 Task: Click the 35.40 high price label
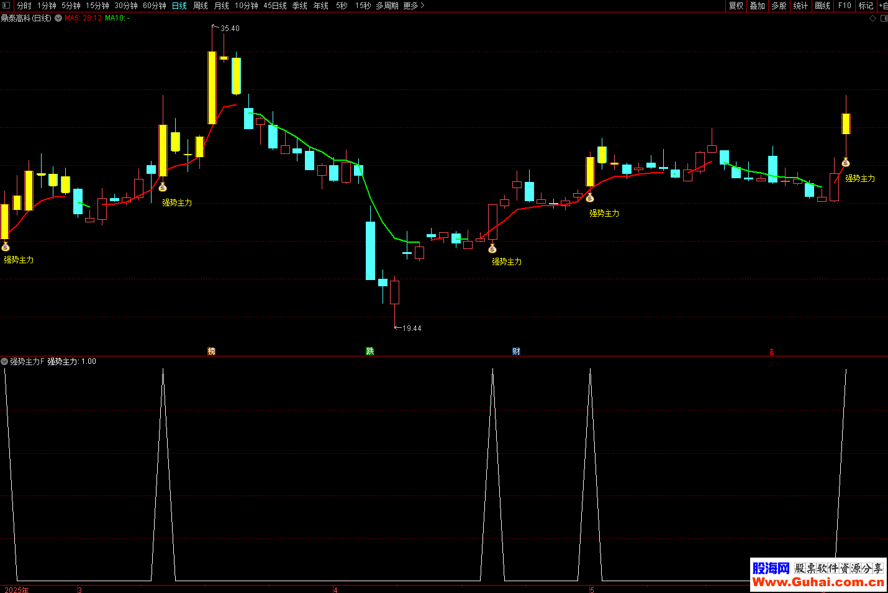(230, 29)
